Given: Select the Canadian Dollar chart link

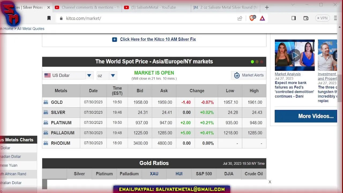Looking at the screenshot, I should [x=10, y=157].
